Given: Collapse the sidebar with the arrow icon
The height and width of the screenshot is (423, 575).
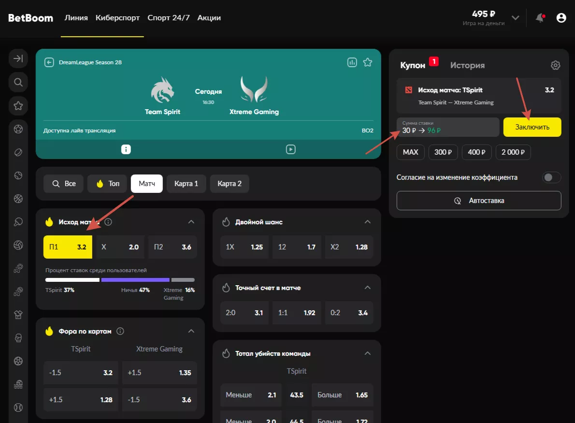Looking at the screenshot, I should [18, 59].
